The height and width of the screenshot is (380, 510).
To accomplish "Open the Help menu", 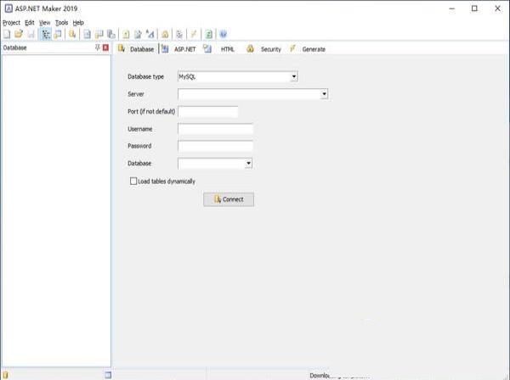I will (78, 23).
